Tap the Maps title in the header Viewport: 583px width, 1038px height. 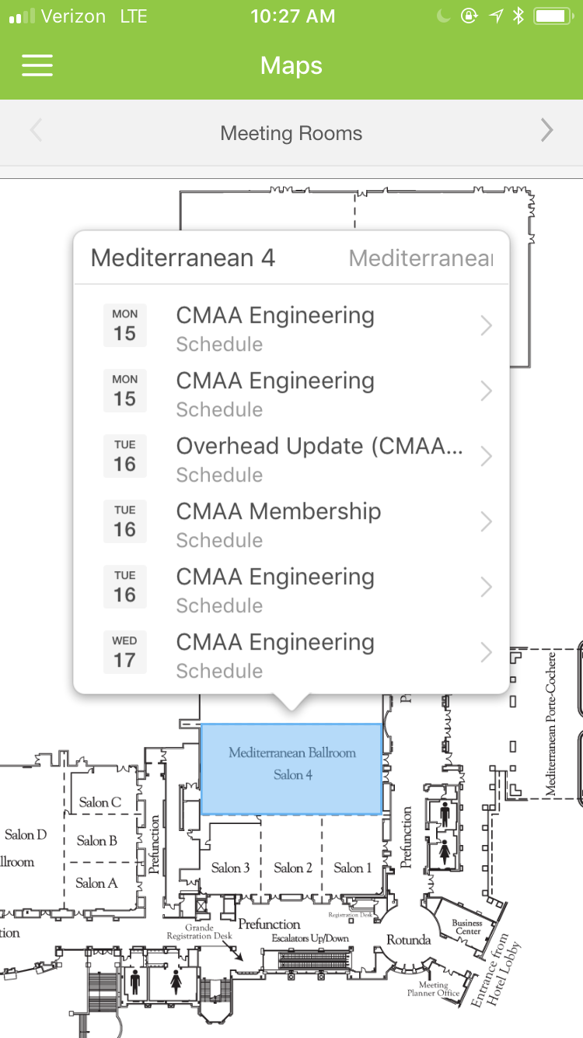point(291,65)
